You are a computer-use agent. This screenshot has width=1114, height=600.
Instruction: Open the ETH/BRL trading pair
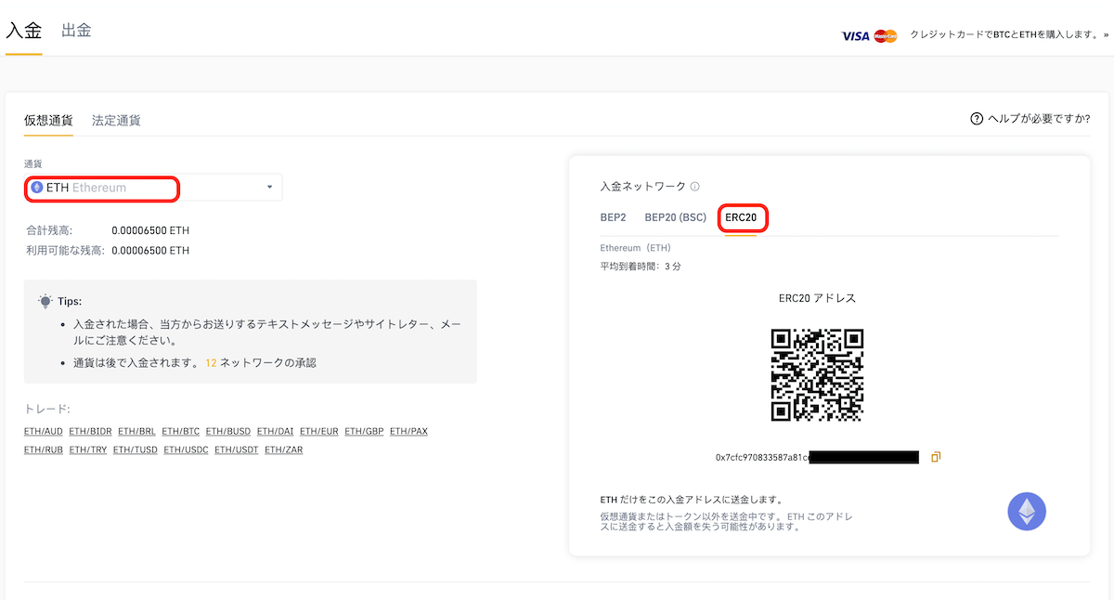tap(136, 431)
